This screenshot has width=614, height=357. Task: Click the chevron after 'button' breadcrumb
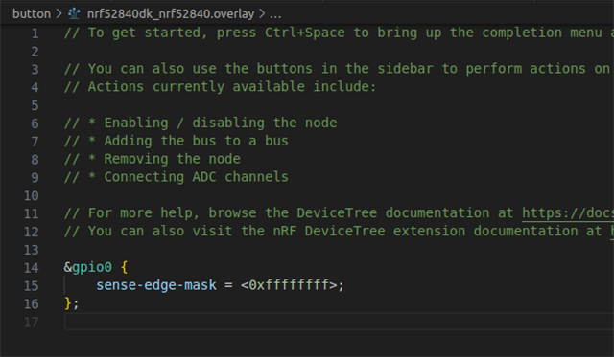(x=59, y=14)
